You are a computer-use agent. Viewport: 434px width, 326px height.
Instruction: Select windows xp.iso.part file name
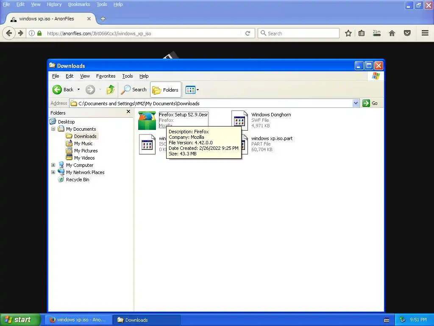point(272,138)
